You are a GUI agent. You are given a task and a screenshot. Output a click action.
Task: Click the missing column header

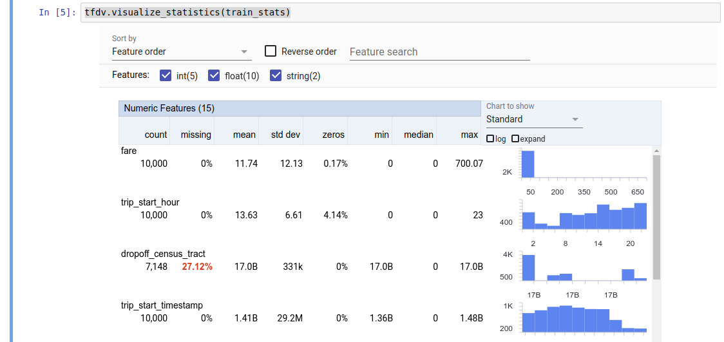[196, 135]
